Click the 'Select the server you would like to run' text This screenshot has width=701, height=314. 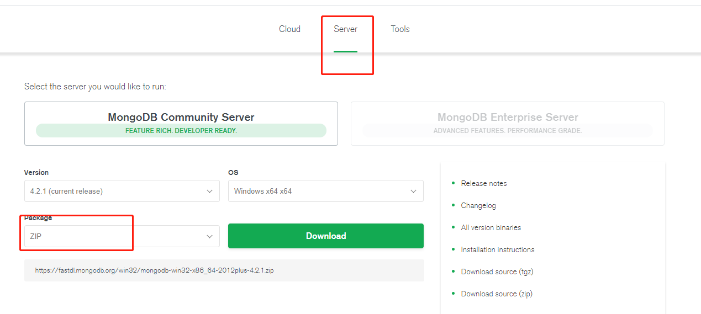pyautogui.click(x=95, y=87)
